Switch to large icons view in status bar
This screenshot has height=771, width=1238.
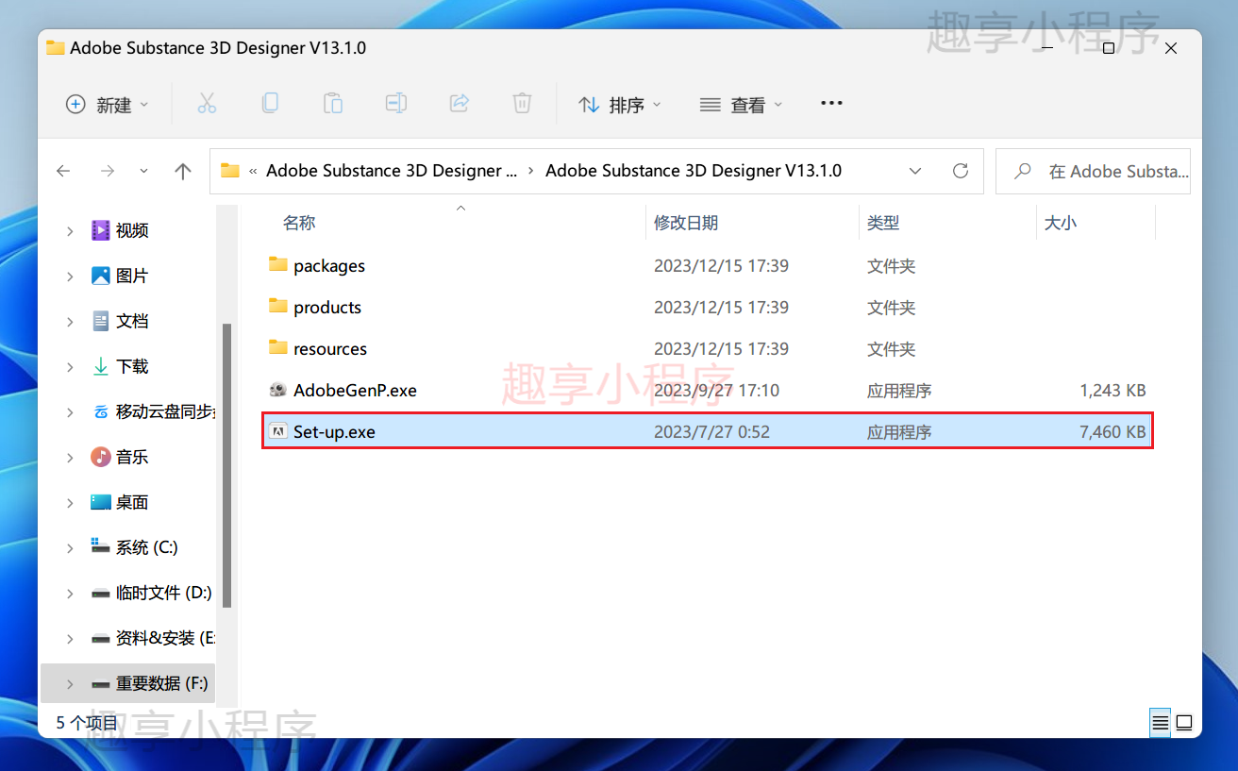[x=1184, y=723]
